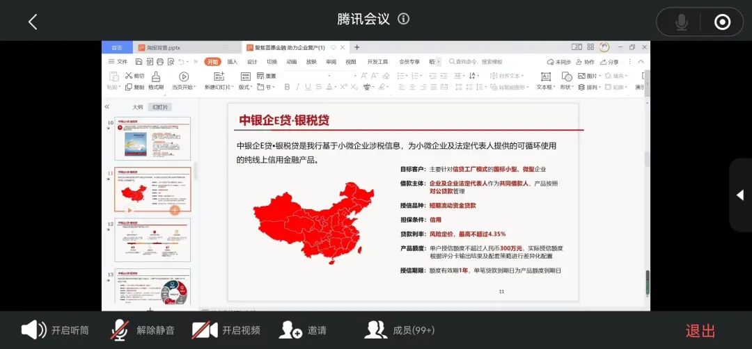The height and width of the screenshot is (349, 752).
Task: Open the 形状 shapes tool
Action: click(x=566, y=81)
